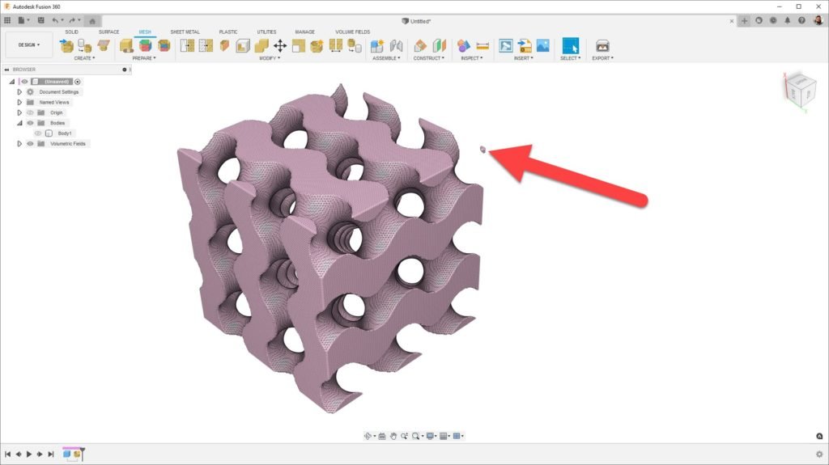Toggle visibility eye of Unsaved root component
The width and height of the screenshot is (829, 465).
pos(24,82)
